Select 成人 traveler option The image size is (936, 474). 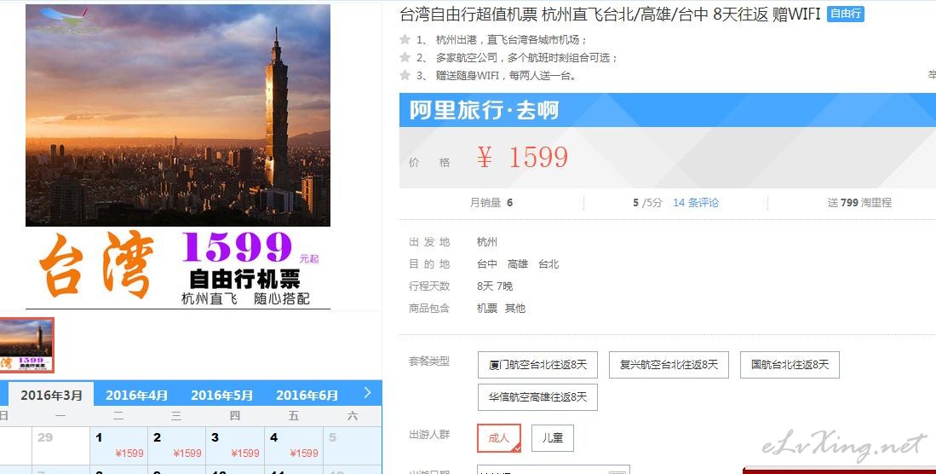tap(499, 437)
